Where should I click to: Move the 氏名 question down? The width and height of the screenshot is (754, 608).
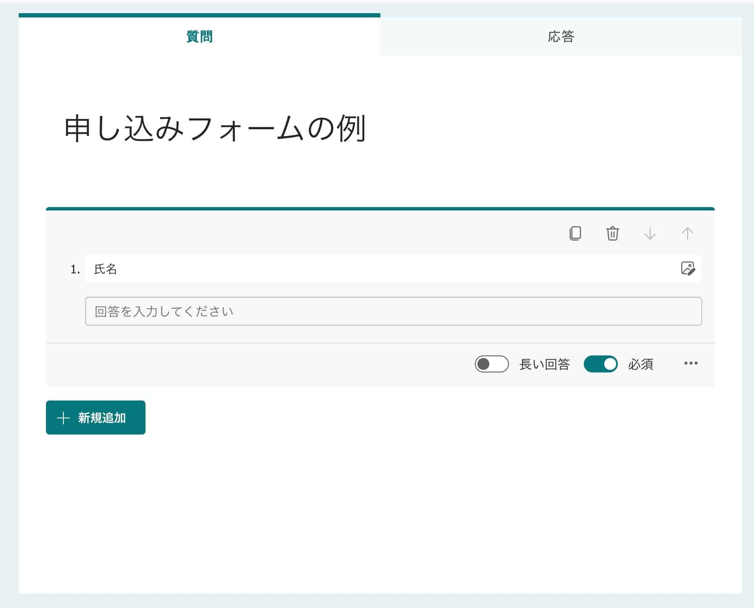point(650,233)
